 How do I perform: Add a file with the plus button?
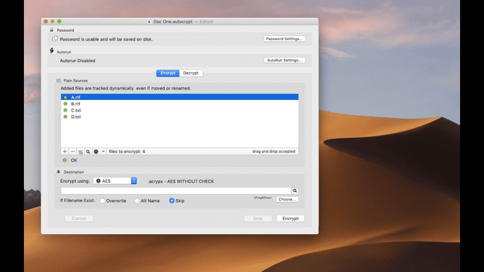coord(65,152)
